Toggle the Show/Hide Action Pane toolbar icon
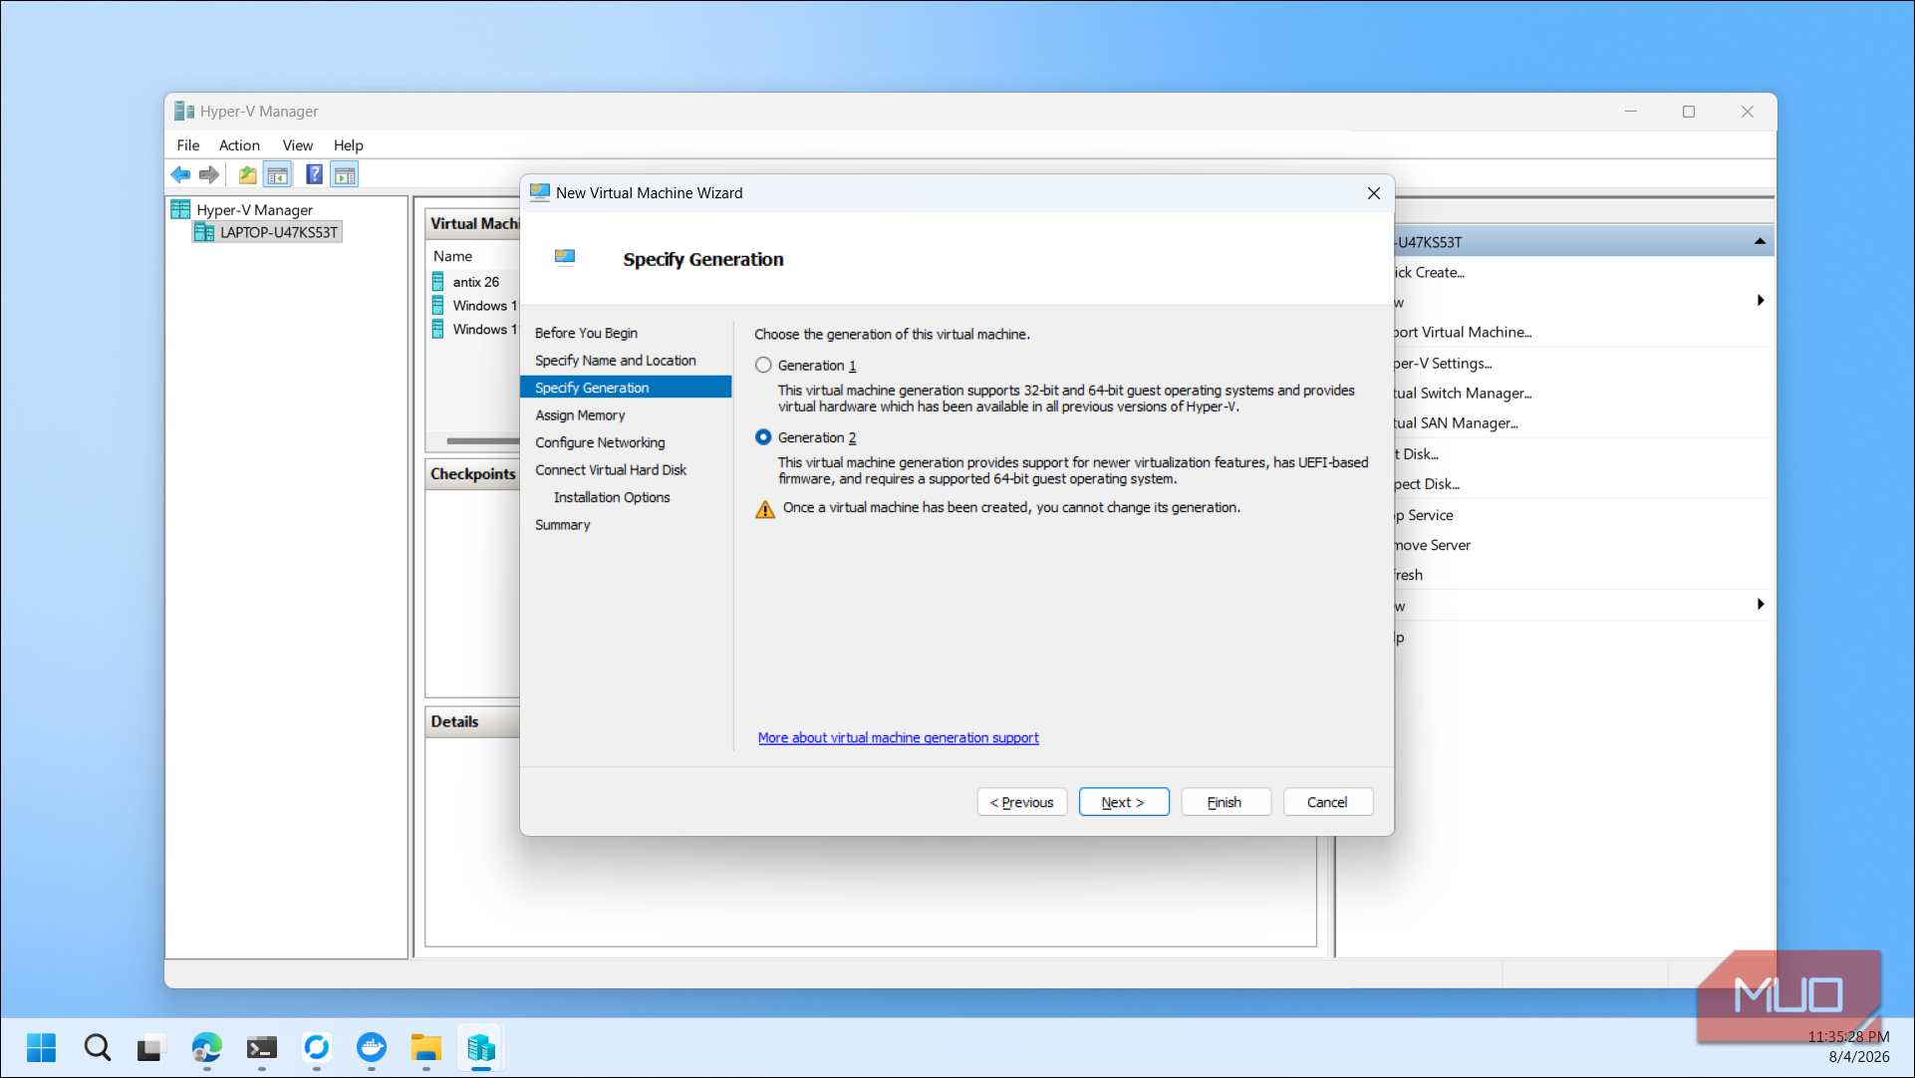The image size is (1915, 1078). tap(345, 175)
